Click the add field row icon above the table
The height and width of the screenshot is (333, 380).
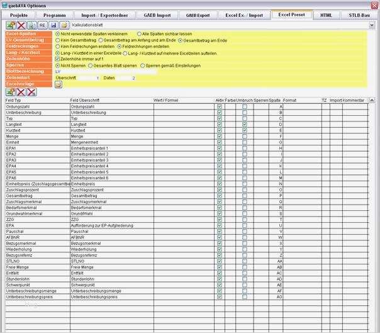coord(11,92)
